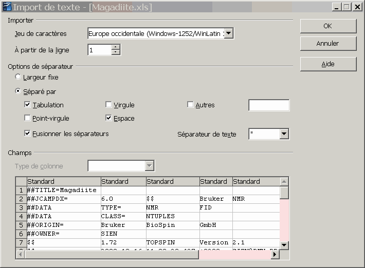
Task: Click the OK button
Action: tap(328, 26)
